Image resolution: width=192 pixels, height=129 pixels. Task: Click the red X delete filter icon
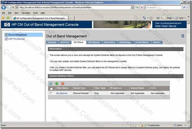tap(63, 84)
